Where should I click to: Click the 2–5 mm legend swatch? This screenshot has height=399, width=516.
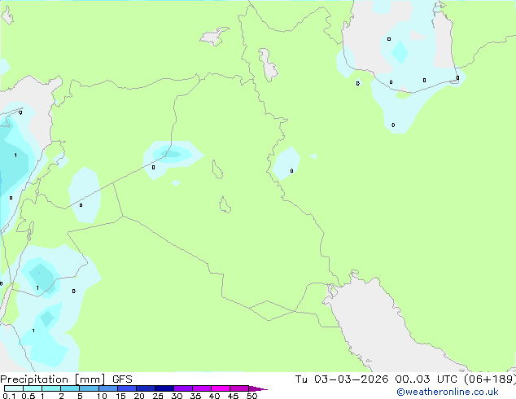click(x=70, y=388)
